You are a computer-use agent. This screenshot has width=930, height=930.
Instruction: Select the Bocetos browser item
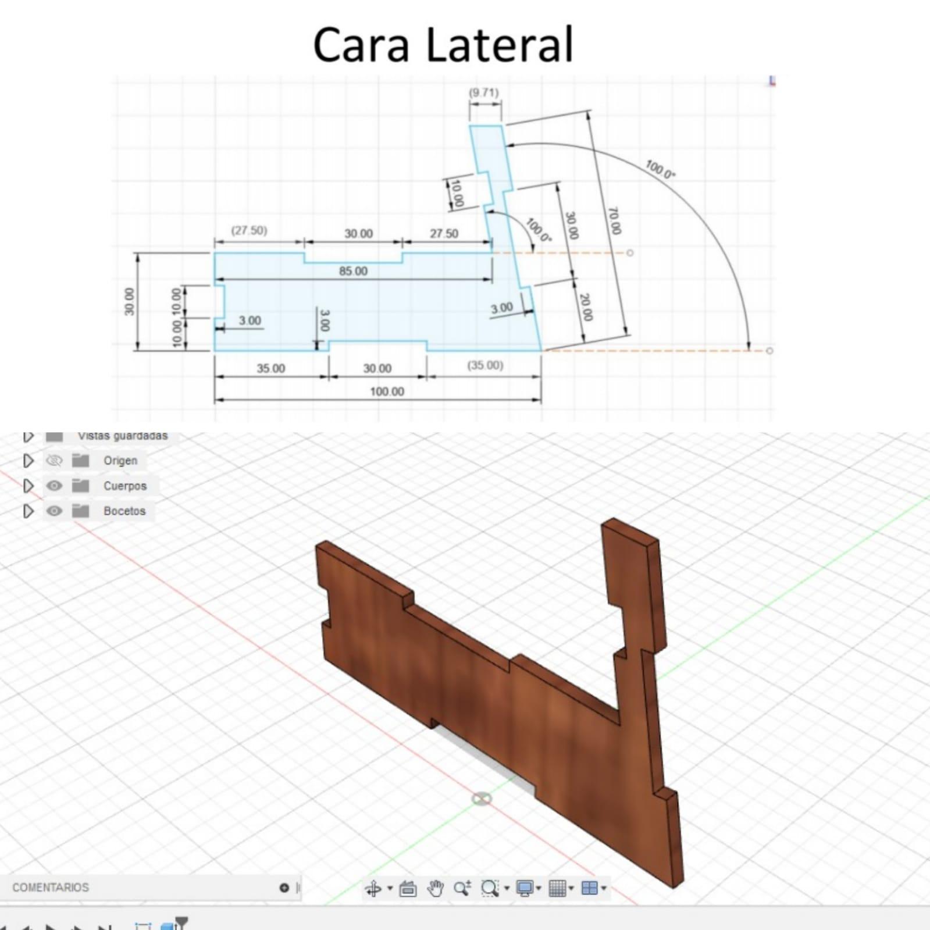124,511
